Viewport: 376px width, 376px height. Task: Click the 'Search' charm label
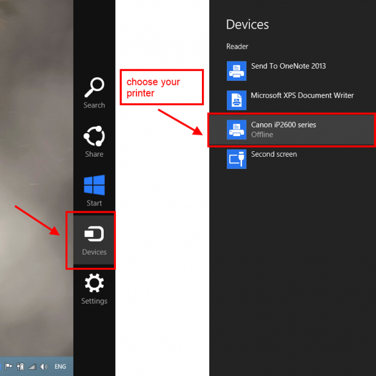pyautogui.click(x=94, y=105)
